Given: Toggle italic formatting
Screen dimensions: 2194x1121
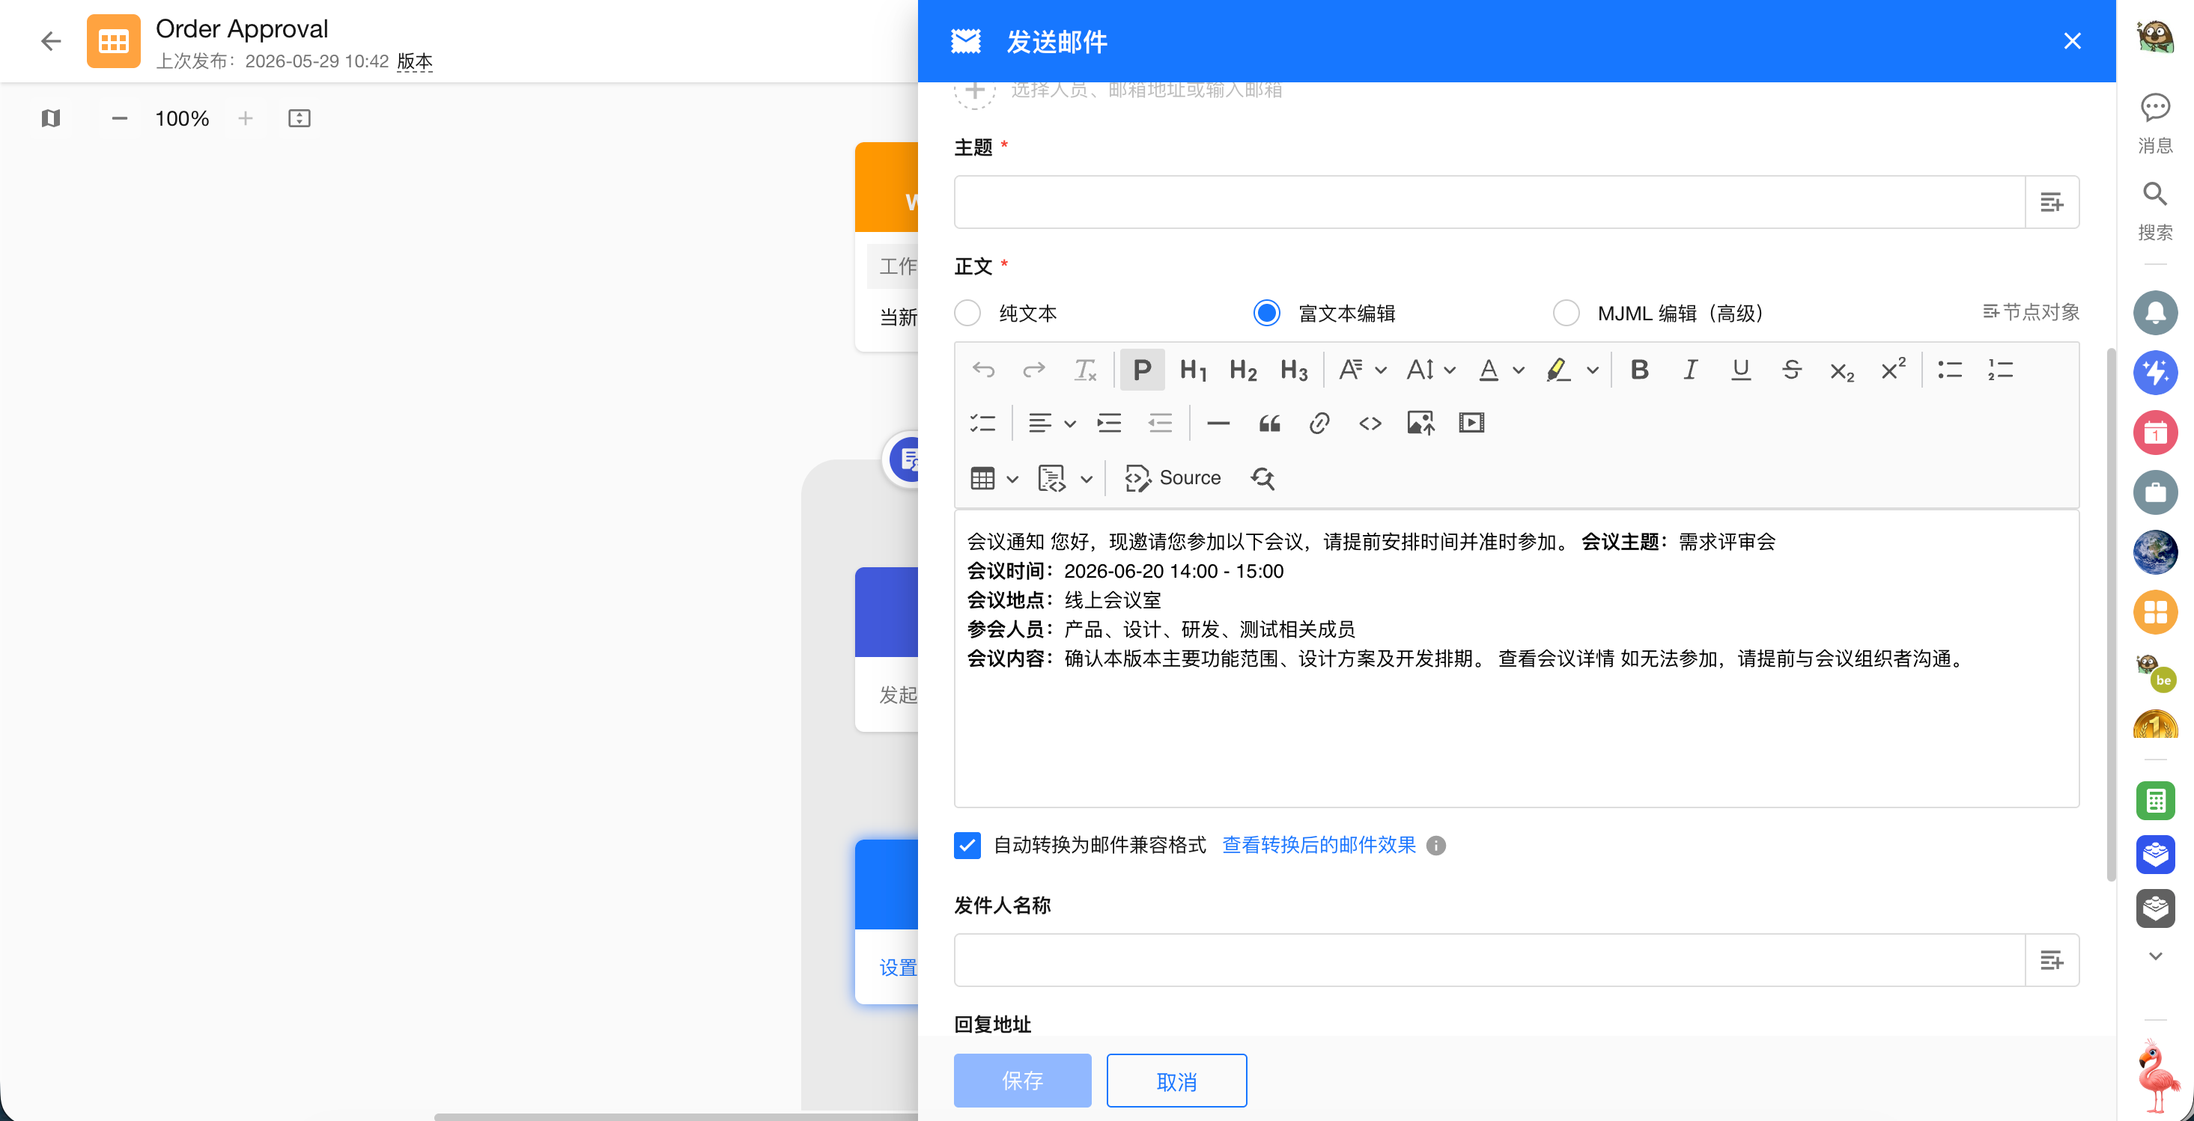Looking at the screenshot, I should (x=1690, y=370).
